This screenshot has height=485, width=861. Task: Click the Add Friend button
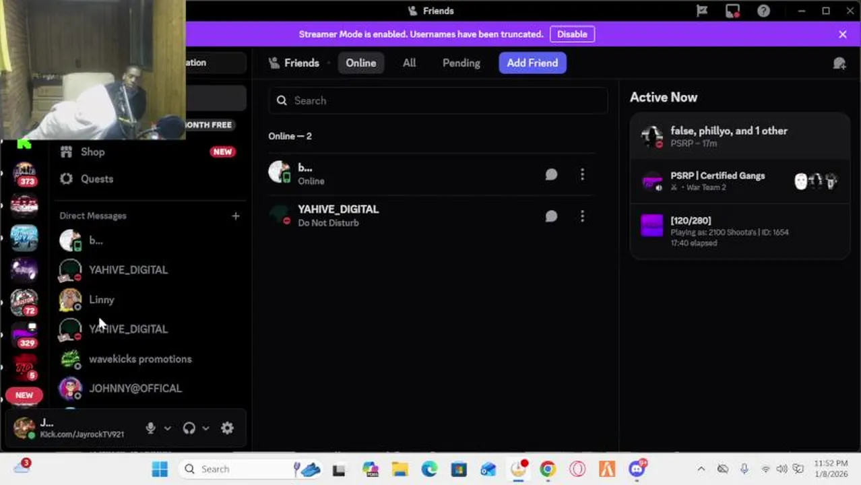pos(532,63)
